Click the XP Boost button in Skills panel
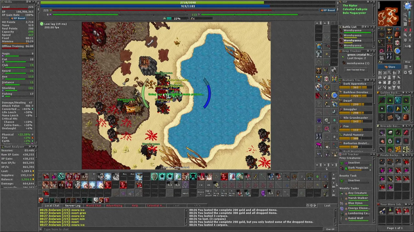The image size is (414, 232). (18, 18)
